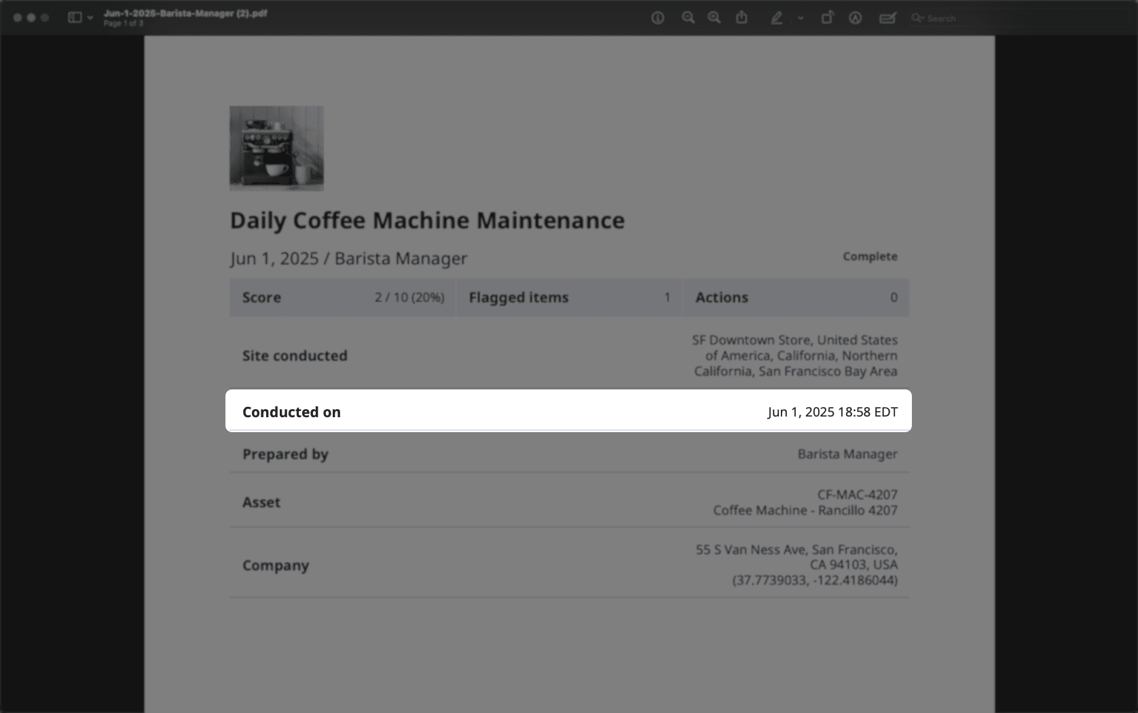Toggle the Markup toolbar with pen icon

[x=778, y=18]
